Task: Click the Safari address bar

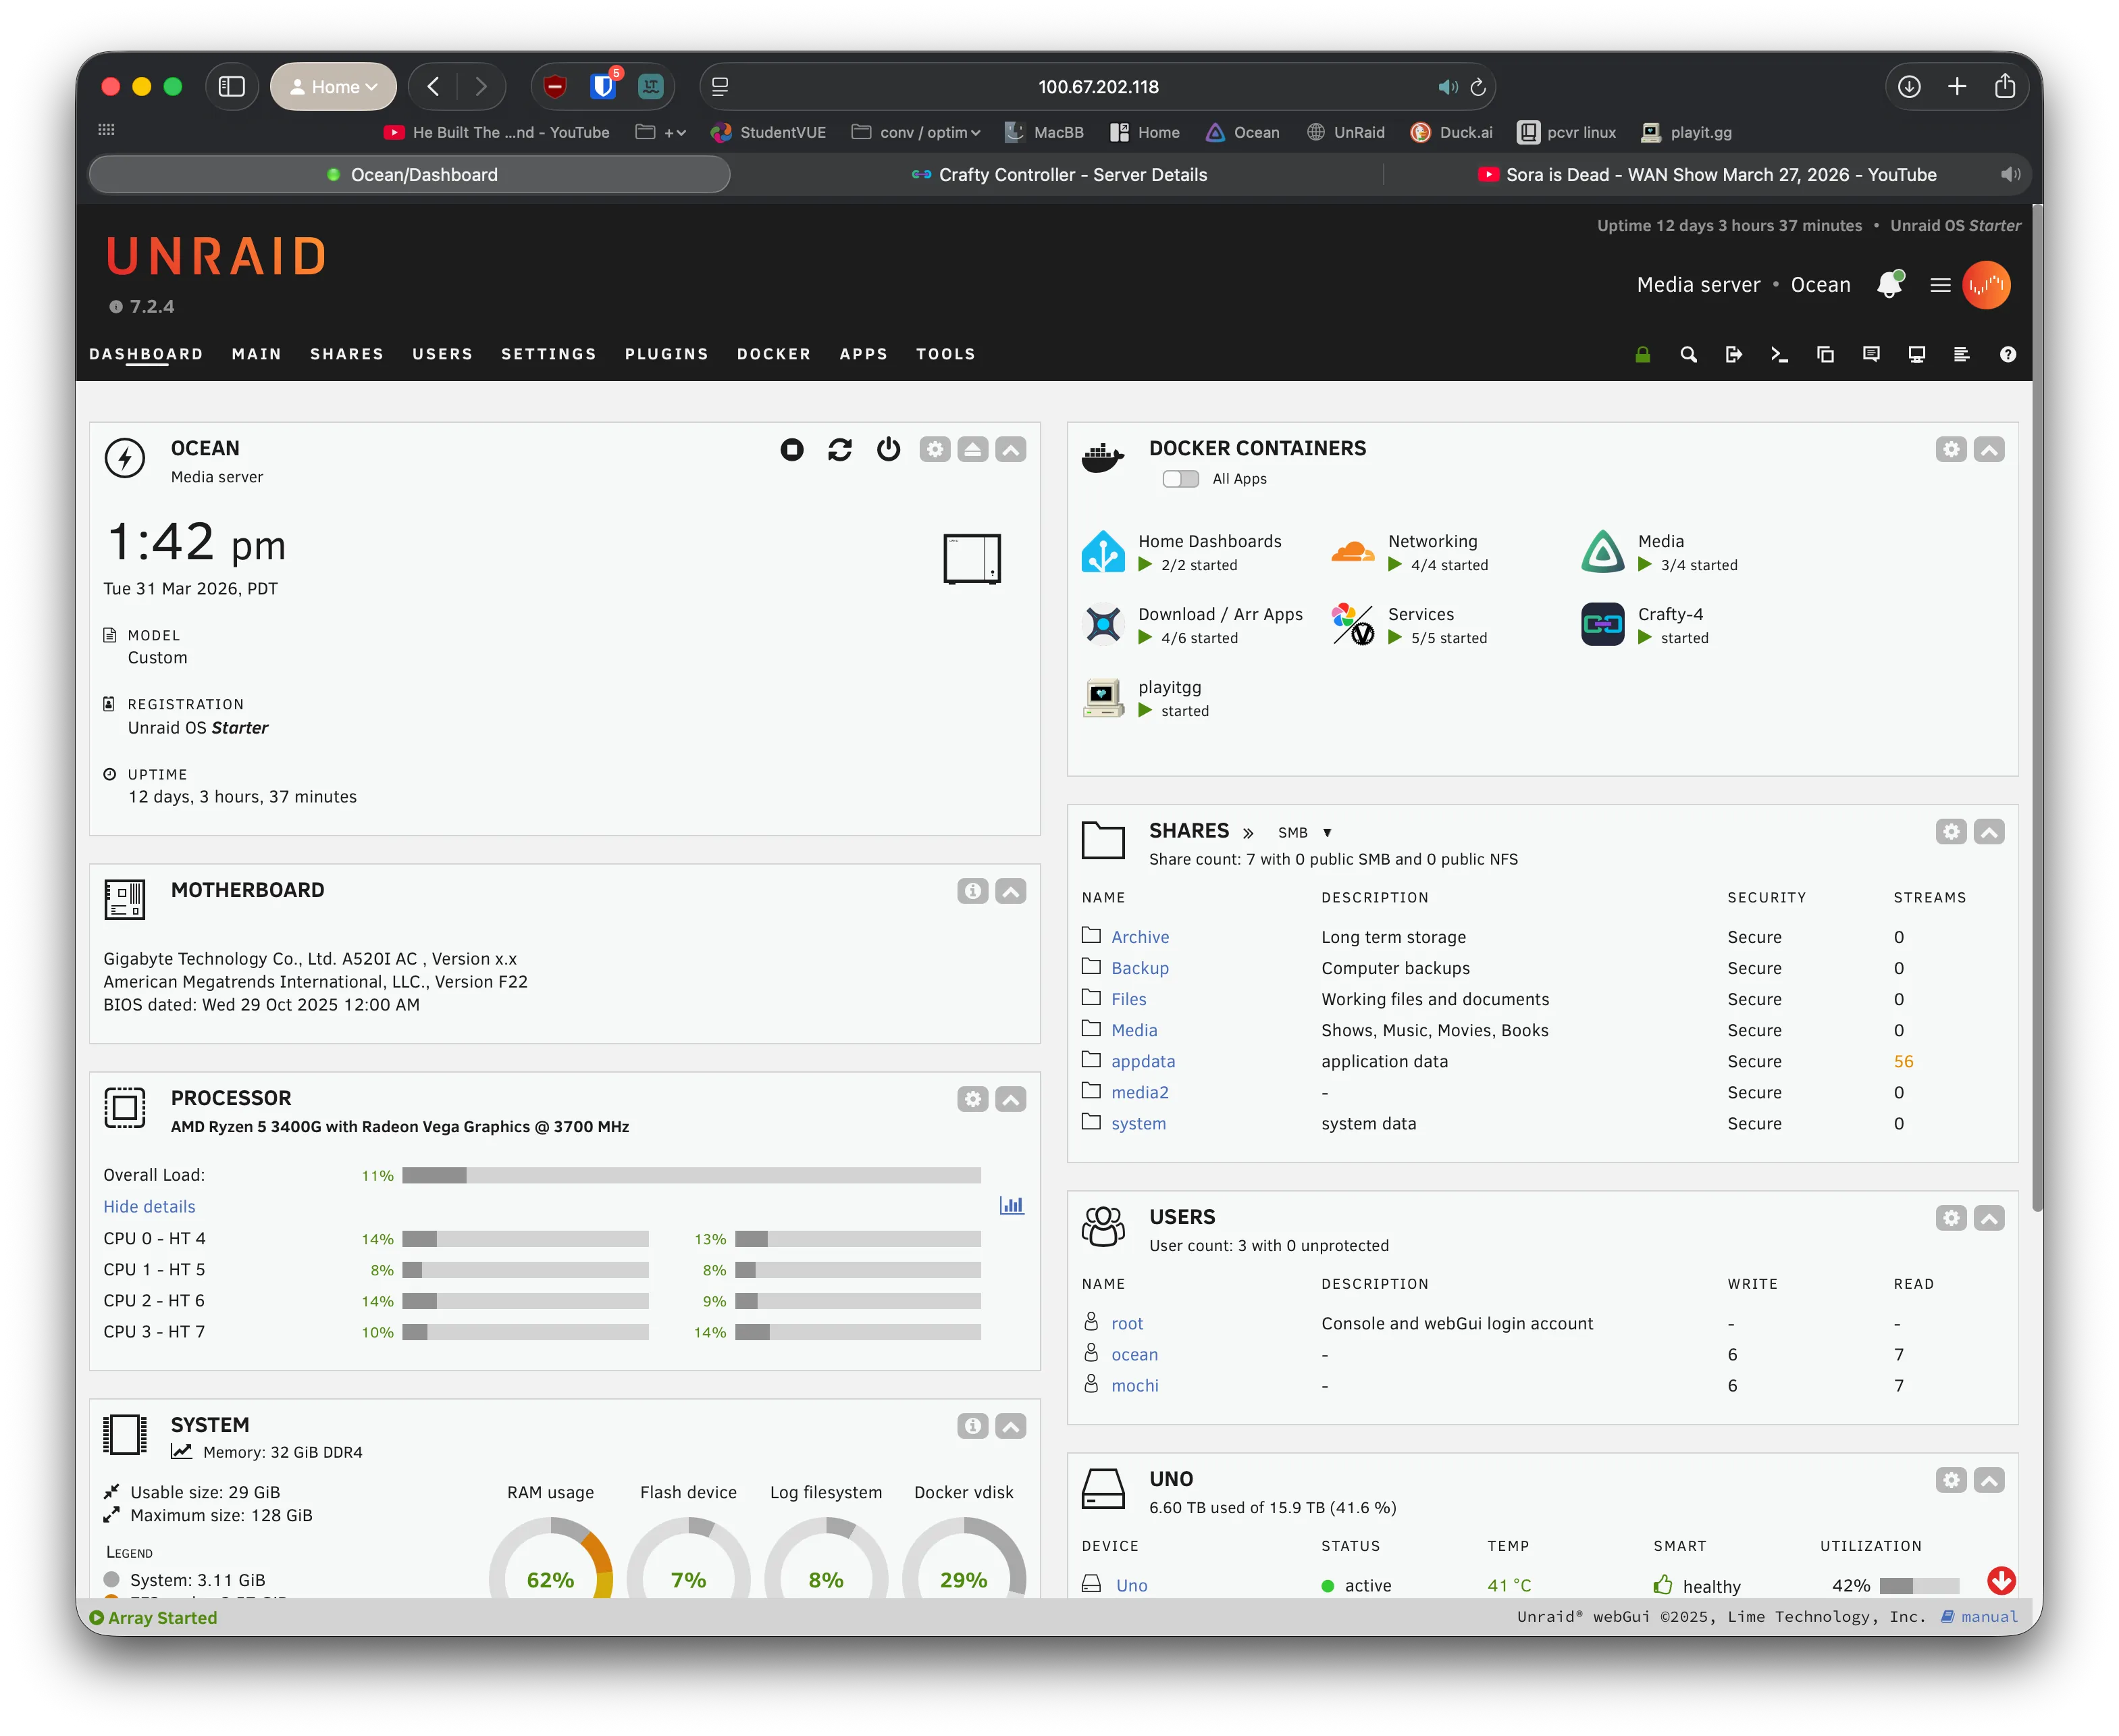Action: tap(1097, 87)
